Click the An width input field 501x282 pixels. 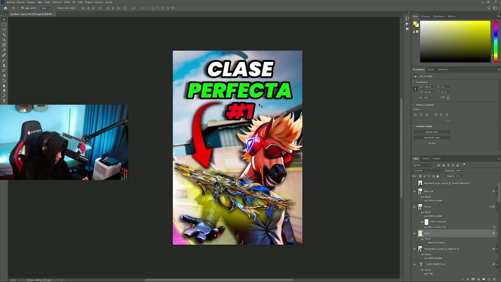pos(429,87)
